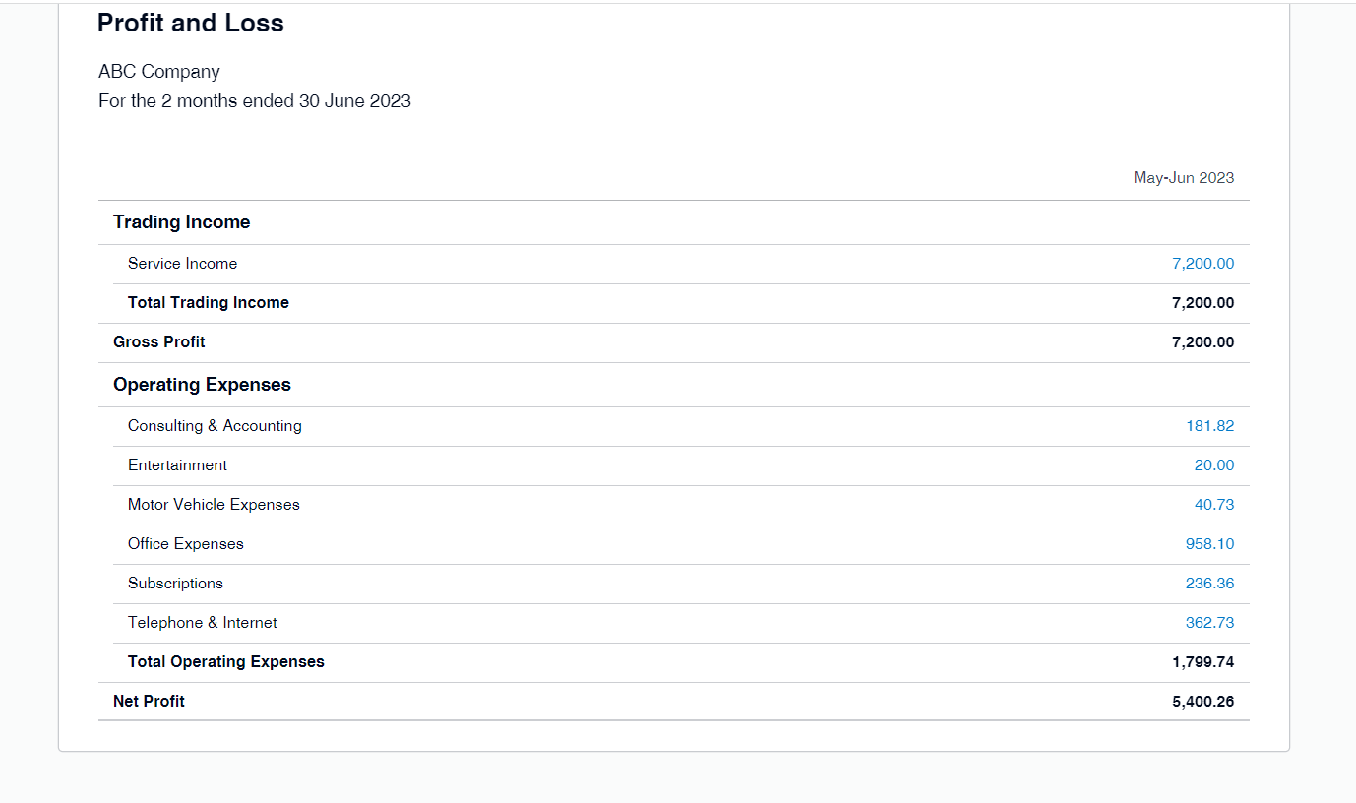Select the May-Jun 2023 column header
1356x803 pixels.
1183,178
